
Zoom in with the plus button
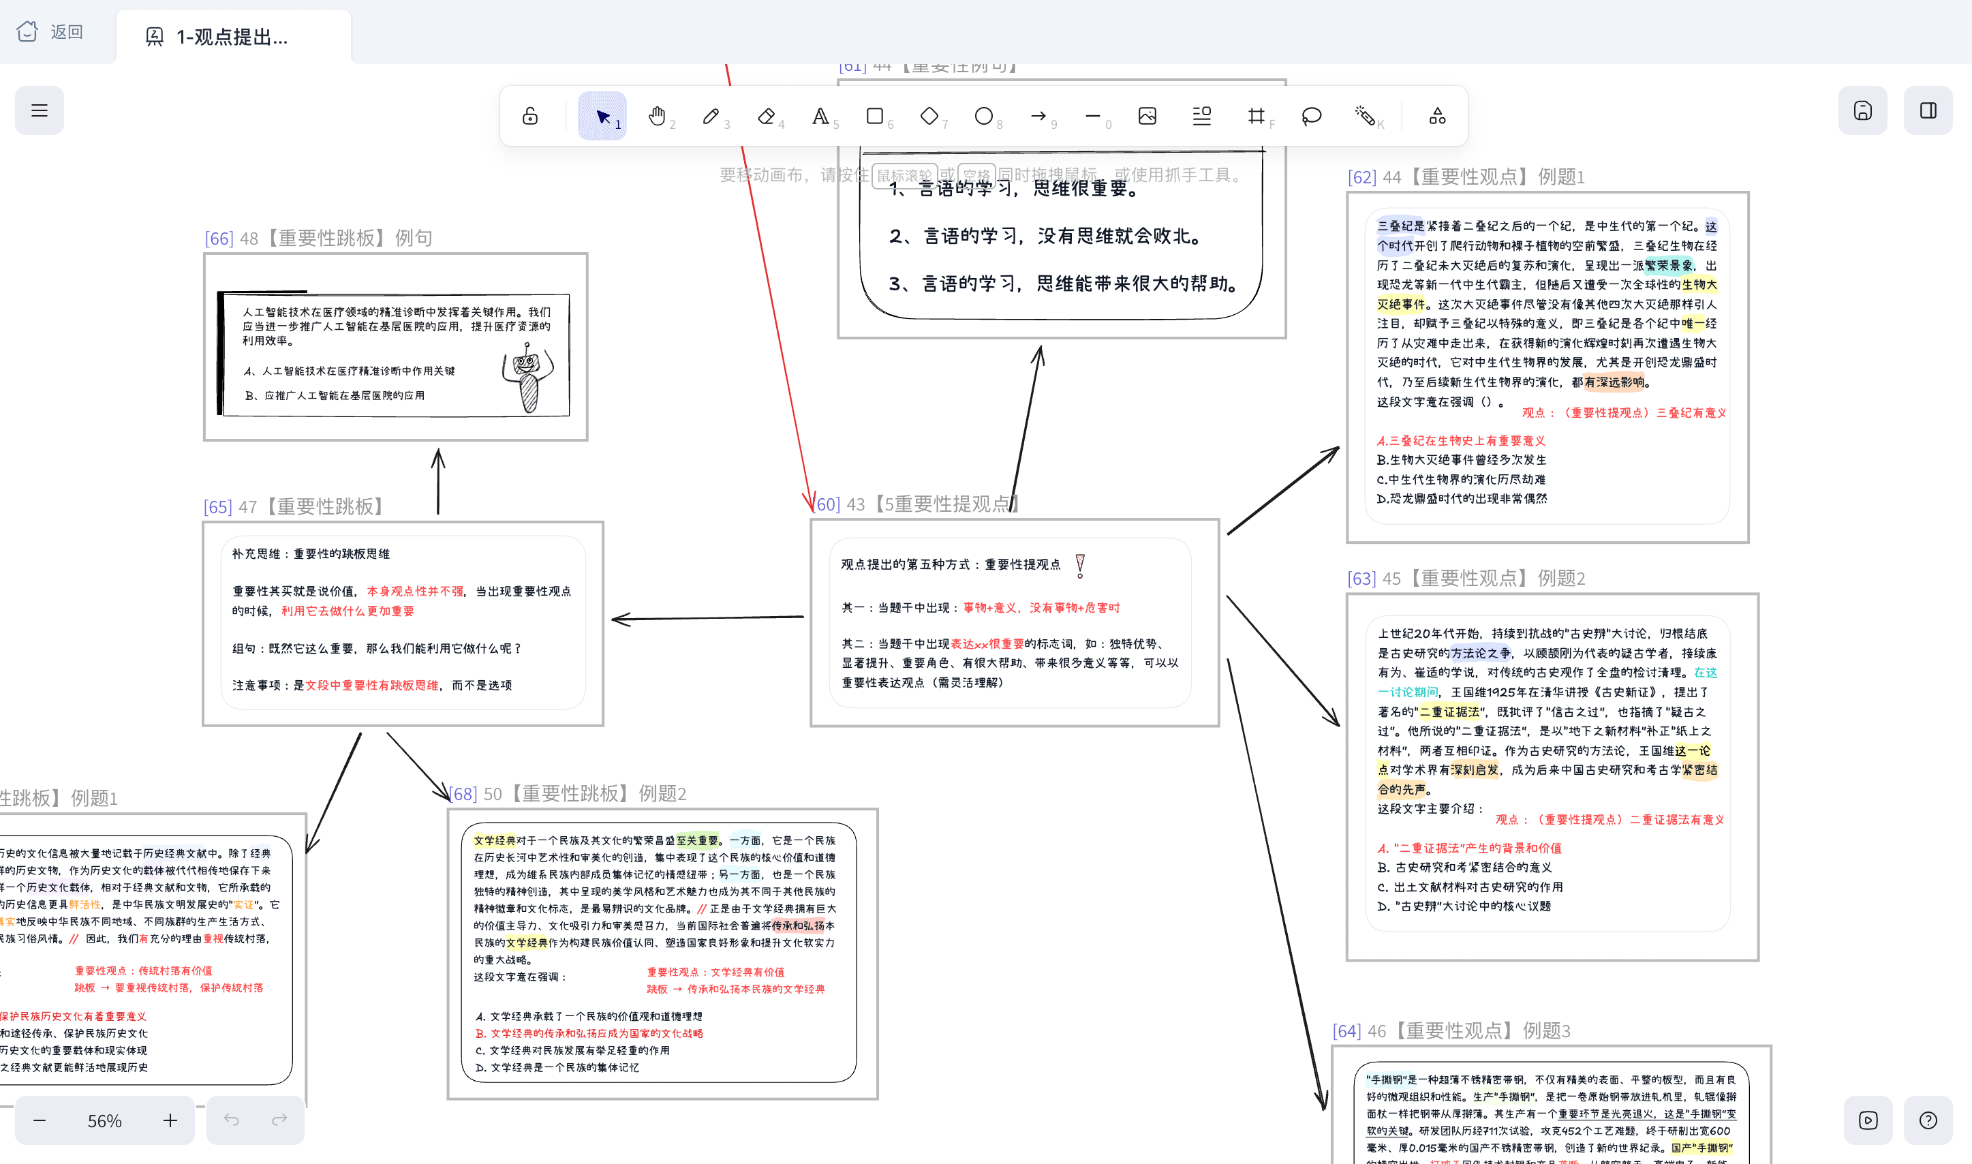[170, 1121]
